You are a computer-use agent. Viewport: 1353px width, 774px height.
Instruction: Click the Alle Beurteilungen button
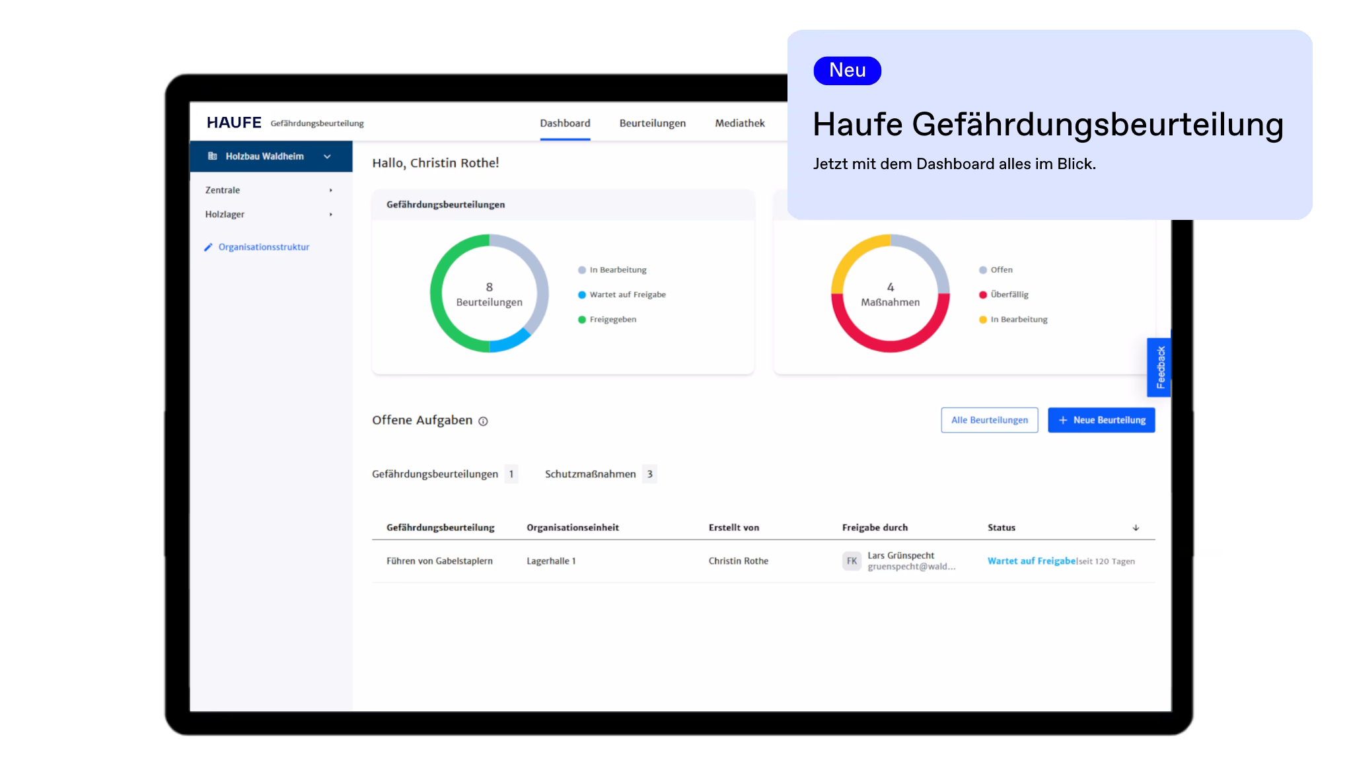coord(989,420)
